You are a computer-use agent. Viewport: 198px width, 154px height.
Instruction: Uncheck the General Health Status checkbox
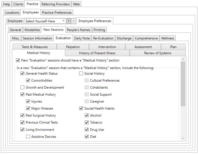[x=22, y=74]
